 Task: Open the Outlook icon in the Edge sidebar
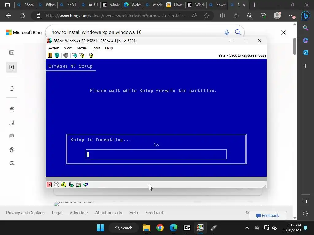[x=306, y=53]
